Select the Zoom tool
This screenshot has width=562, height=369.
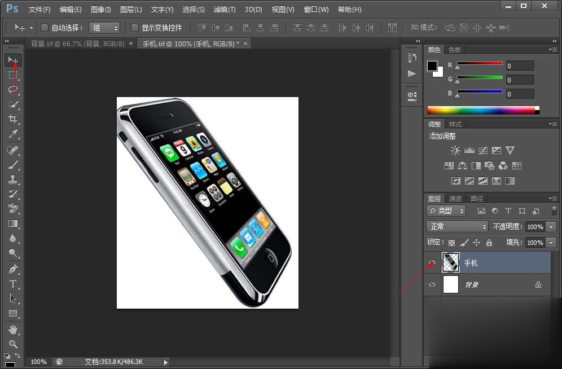[x=13, y=344]
